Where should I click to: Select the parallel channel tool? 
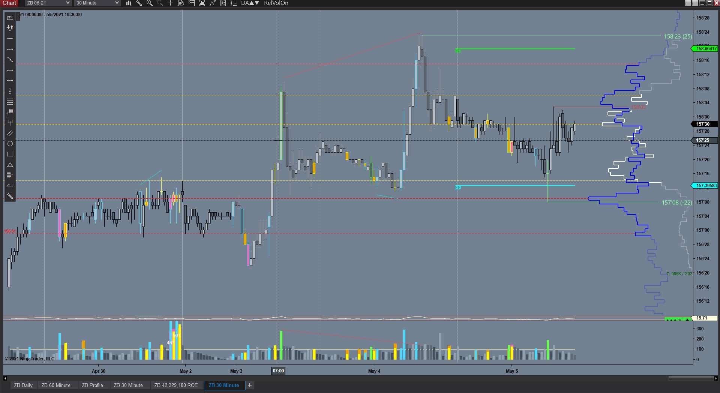(10, 133)
